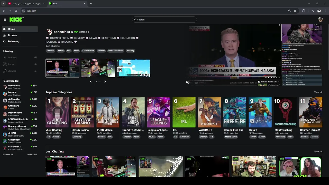The width and height of the screenshot is (329, 185).
Task: Open a new browser tab
Action: [x=91, y=3]
